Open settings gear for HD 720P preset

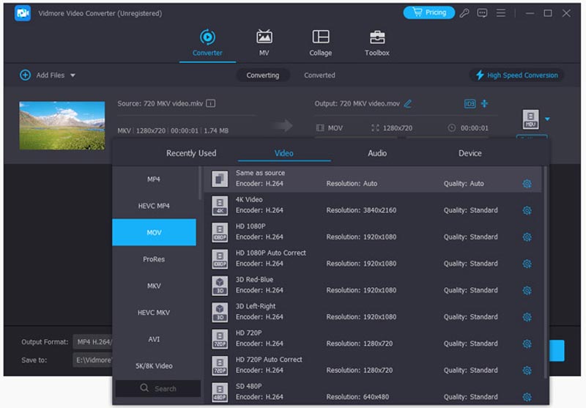[526, 344]
